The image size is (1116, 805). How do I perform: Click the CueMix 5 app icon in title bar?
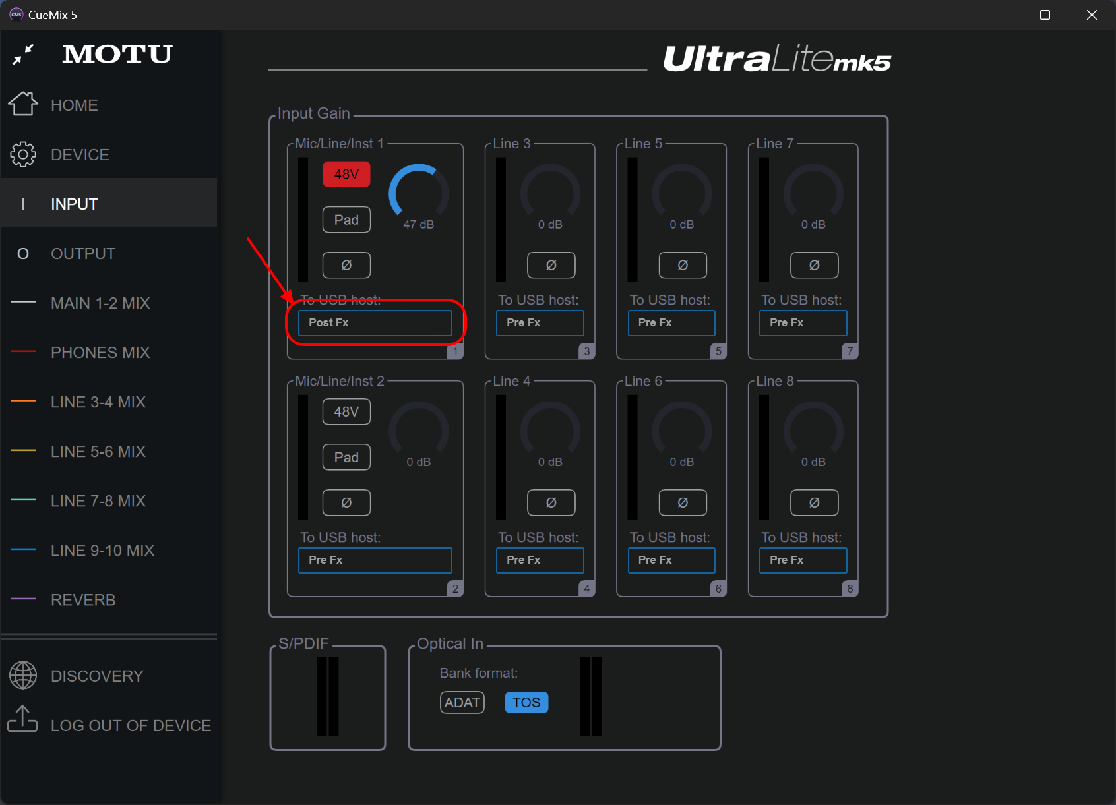[16, 15]
